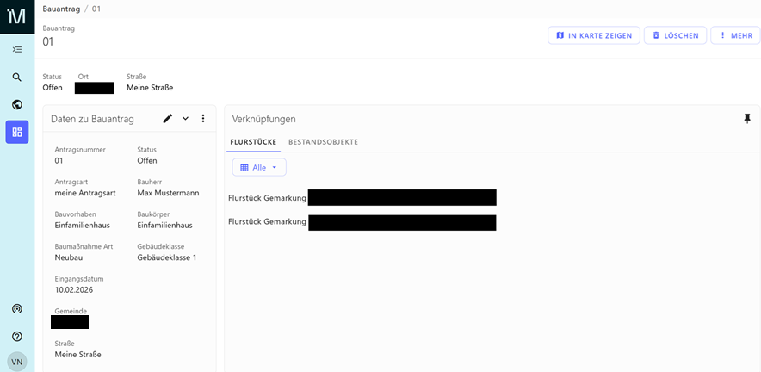Open the search icon in sidebar
761x372 pixels.
[17, 77]
